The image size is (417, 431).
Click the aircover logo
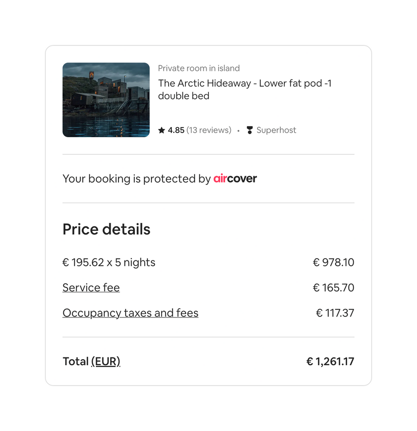tap(235, 178)
